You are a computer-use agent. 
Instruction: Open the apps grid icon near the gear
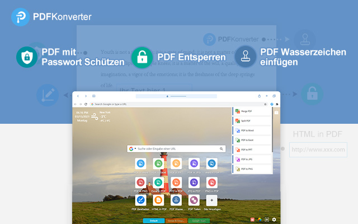pos(267,220)
